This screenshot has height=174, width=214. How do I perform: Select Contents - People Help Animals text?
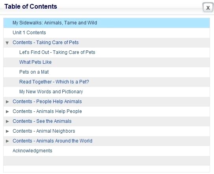[47, 102]
